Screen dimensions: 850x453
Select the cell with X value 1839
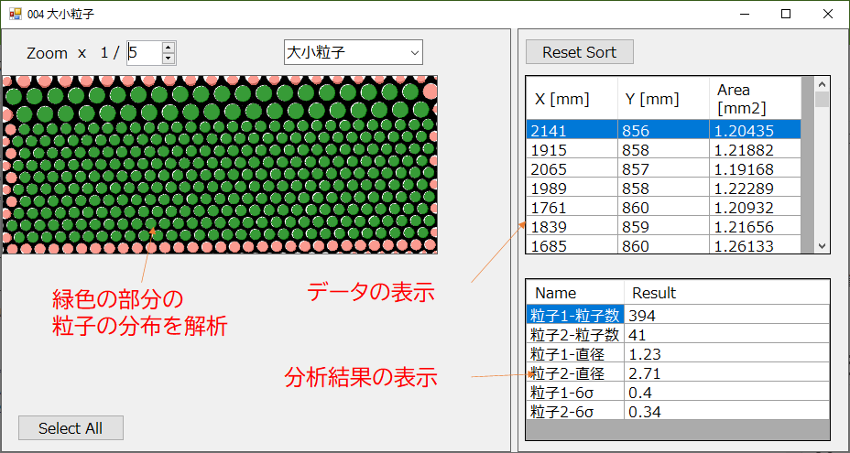572,226
